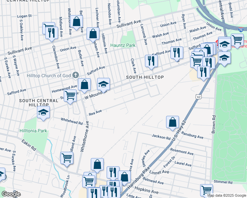The height and width of the screenshot is (198, 247).
Task: Click the Belmead Ave label
Action: point(153,181)
